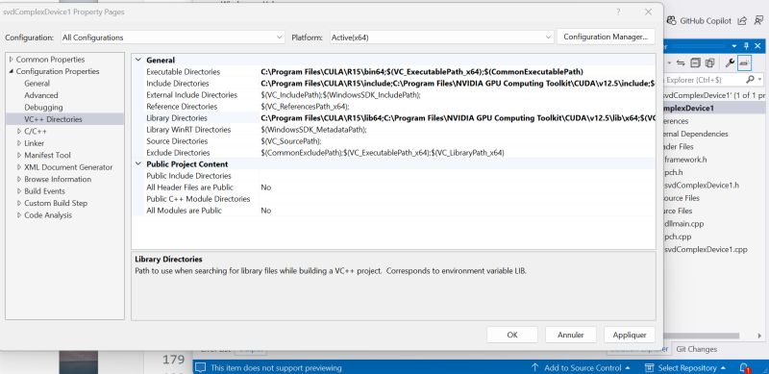The image size is (769, 374).
Task: Click the share icon next to GitHub Copilot
Action: click(742, 20)
